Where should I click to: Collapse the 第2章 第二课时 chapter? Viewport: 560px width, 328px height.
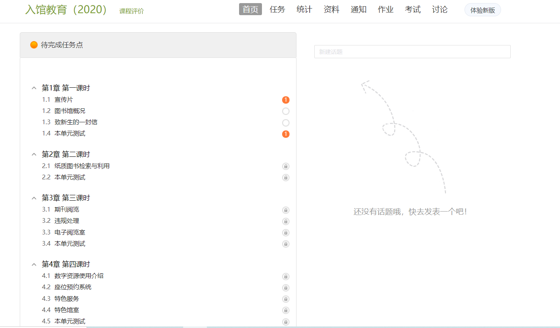point(34,154)
